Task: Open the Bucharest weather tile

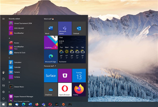Action: point(72,49)
